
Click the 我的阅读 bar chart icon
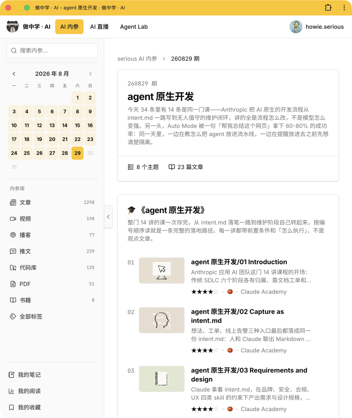click(x=11, y=391)
